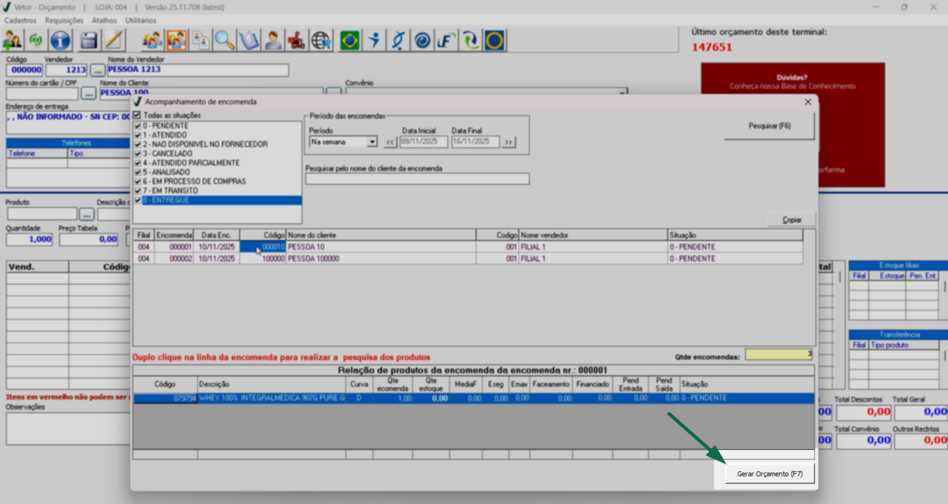Uncheck the '0 - PENDENTE' status
The height and width of the screenshot is (504, 948).
click(138, 126)
